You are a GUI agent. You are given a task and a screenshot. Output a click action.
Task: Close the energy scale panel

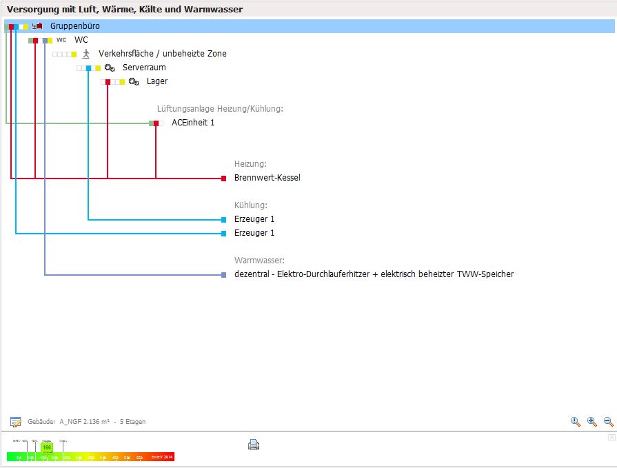click(x=611, y=438)
